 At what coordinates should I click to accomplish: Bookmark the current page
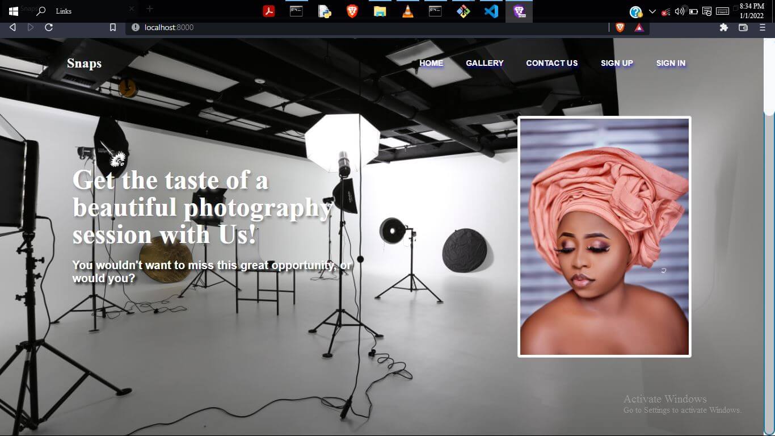point(113,27)
